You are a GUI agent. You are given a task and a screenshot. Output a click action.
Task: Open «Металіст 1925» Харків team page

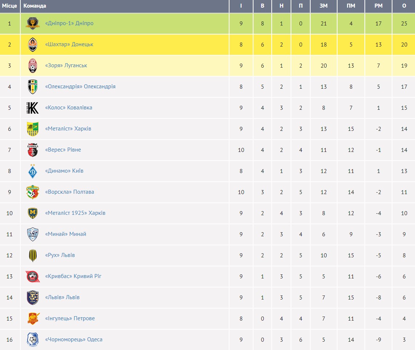(x=75, y=213)
